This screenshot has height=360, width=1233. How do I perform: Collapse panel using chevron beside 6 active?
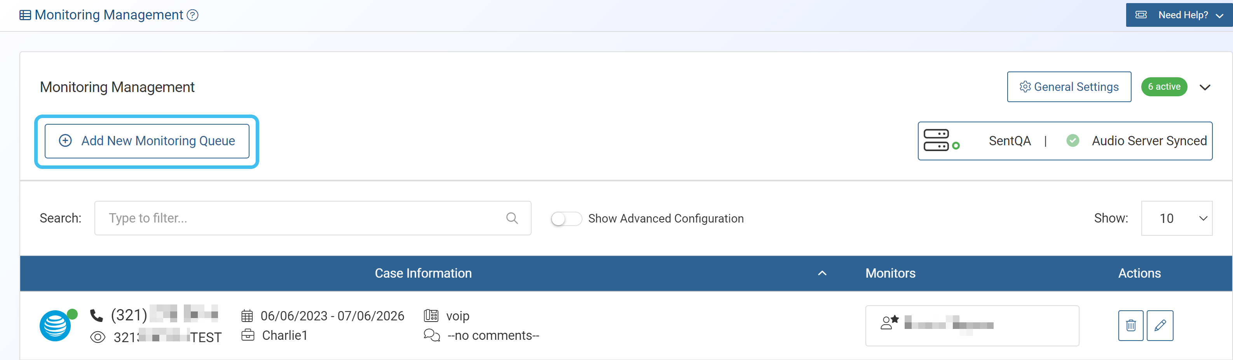coord(1204,87)
